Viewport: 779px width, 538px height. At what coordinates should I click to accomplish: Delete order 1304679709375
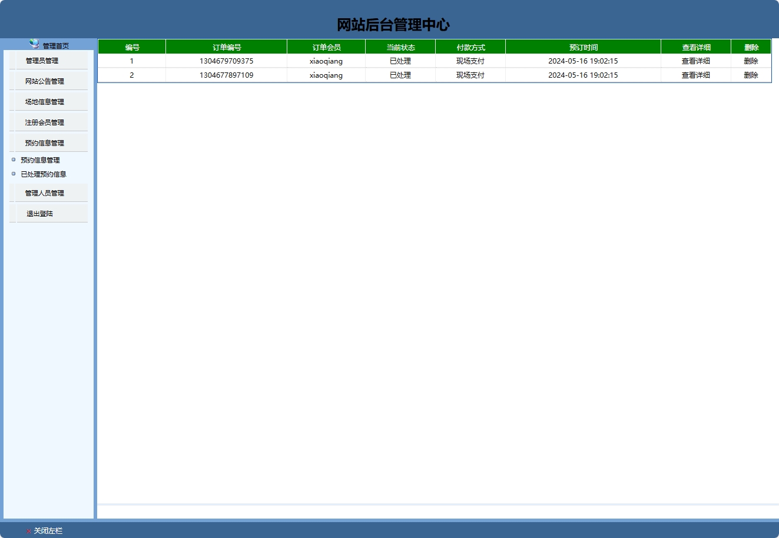(x=751, y=61)
